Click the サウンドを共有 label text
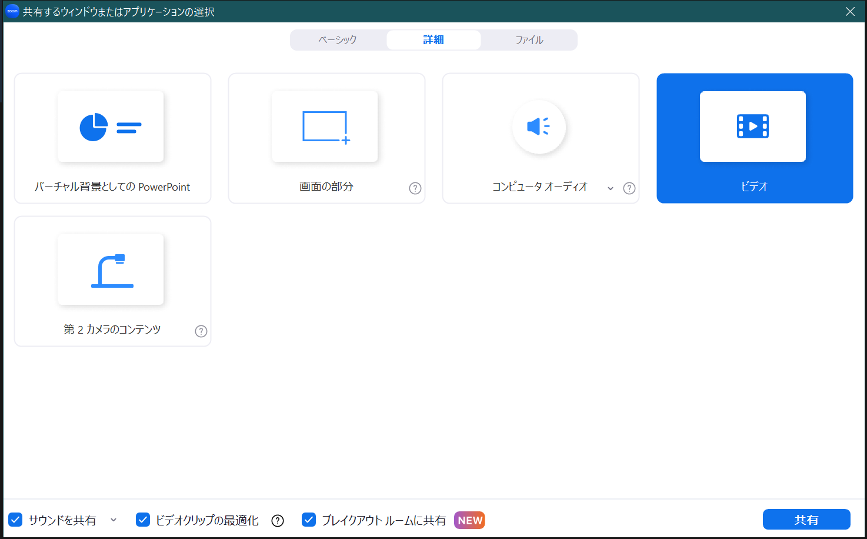The image size is (867, 539). (62, 520)
